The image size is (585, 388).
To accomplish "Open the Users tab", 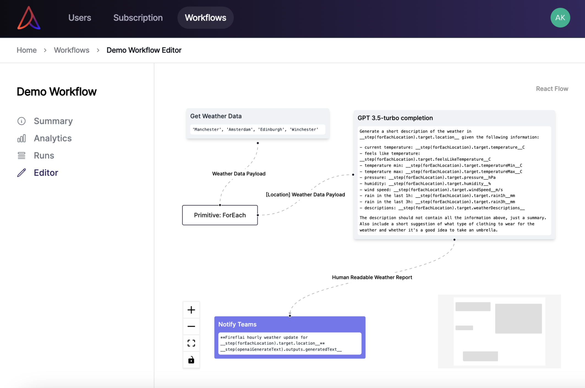I will [80, 18].
